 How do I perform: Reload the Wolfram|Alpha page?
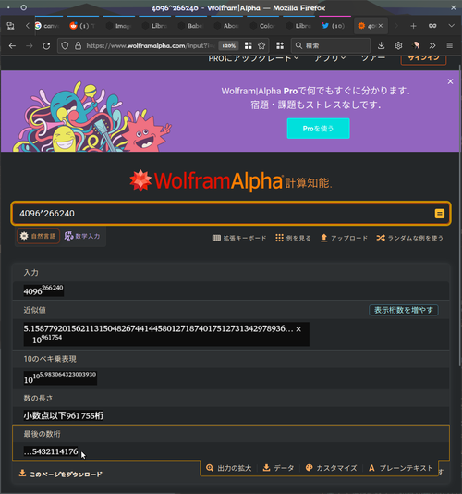pos(46,46)
